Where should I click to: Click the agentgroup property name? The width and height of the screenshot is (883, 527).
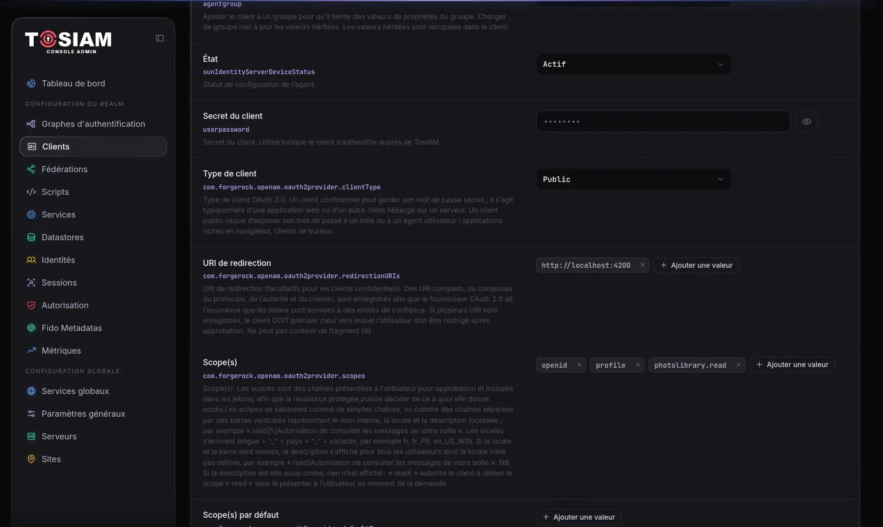222,4
